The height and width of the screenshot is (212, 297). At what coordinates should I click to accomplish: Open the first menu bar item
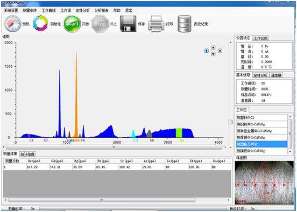11,10
